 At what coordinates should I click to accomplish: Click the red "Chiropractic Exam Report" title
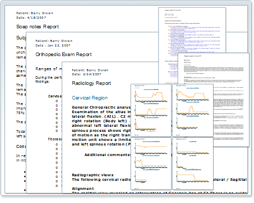tap(171, 17)
